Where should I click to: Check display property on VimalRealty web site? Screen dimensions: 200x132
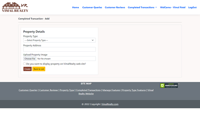[24, 64]
